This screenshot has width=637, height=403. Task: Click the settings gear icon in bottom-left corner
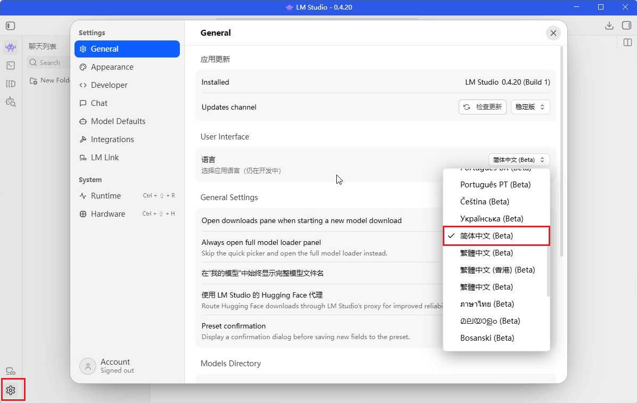tap(11, 390)
